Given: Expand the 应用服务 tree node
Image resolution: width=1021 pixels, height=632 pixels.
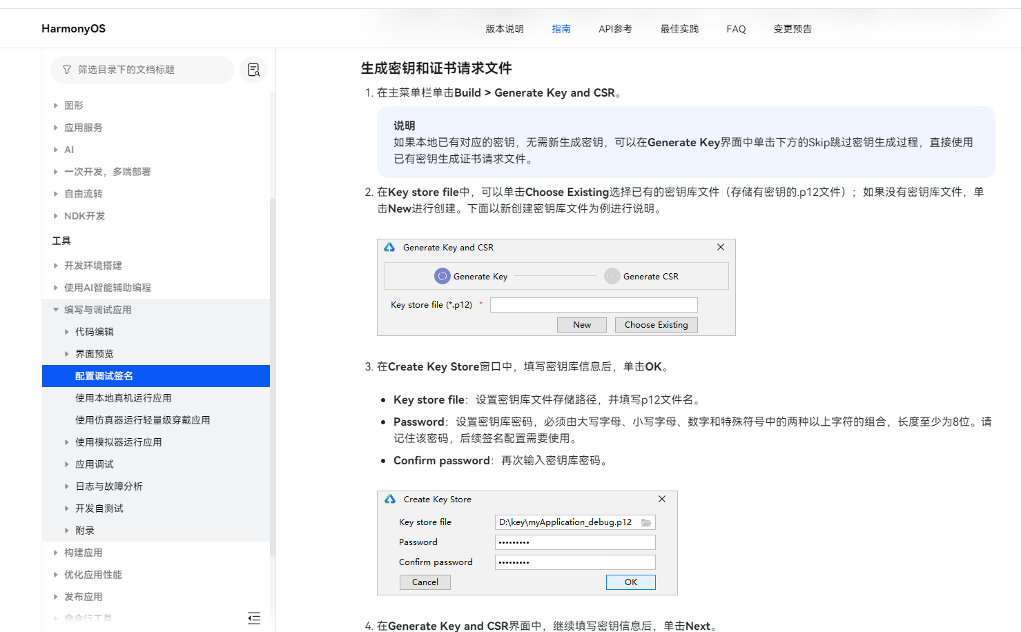Looking at the screenshot, I should 56,128.
